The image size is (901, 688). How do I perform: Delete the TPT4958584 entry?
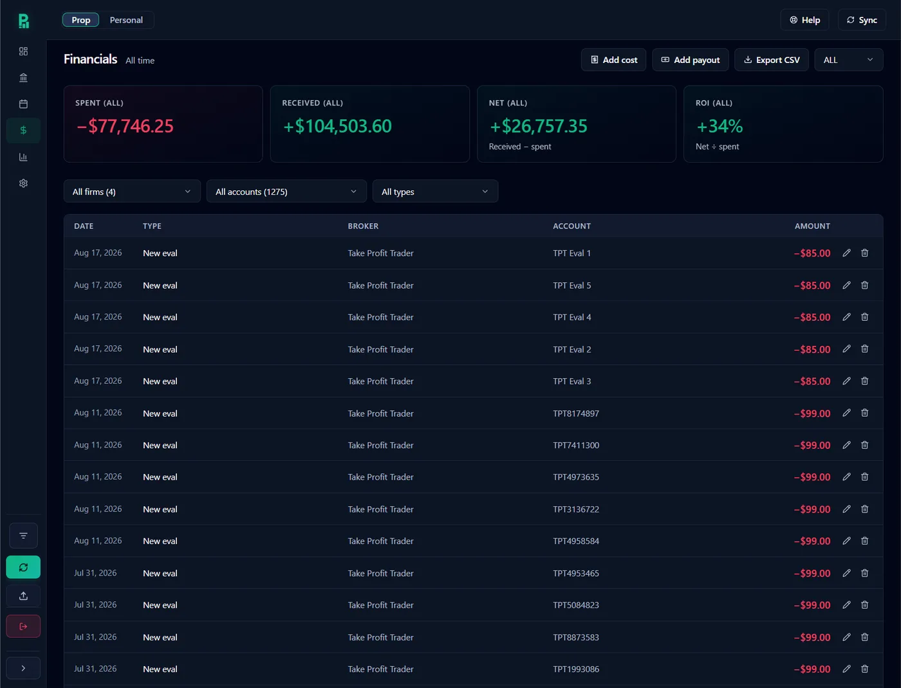[x=865, y=541]
